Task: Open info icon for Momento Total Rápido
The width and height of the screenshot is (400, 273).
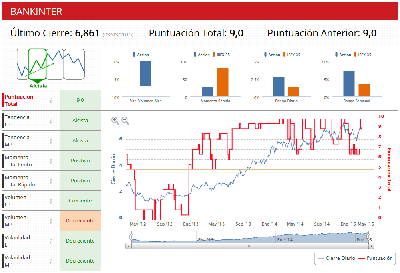Action: click(x=51, y=181)
